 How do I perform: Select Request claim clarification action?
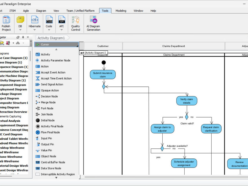211,129
